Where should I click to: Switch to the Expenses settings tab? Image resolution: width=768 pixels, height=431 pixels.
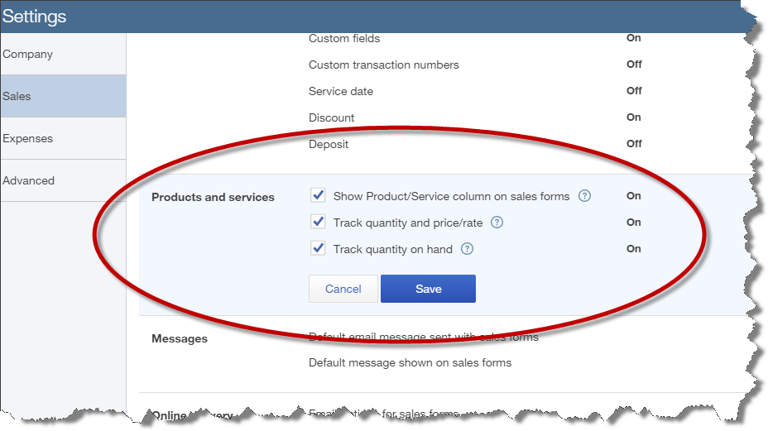tap(28, 138)
